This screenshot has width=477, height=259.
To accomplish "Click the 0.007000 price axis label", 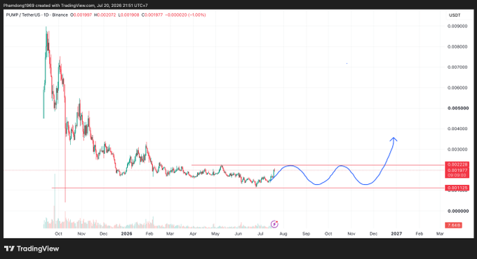I will [457, 67].
